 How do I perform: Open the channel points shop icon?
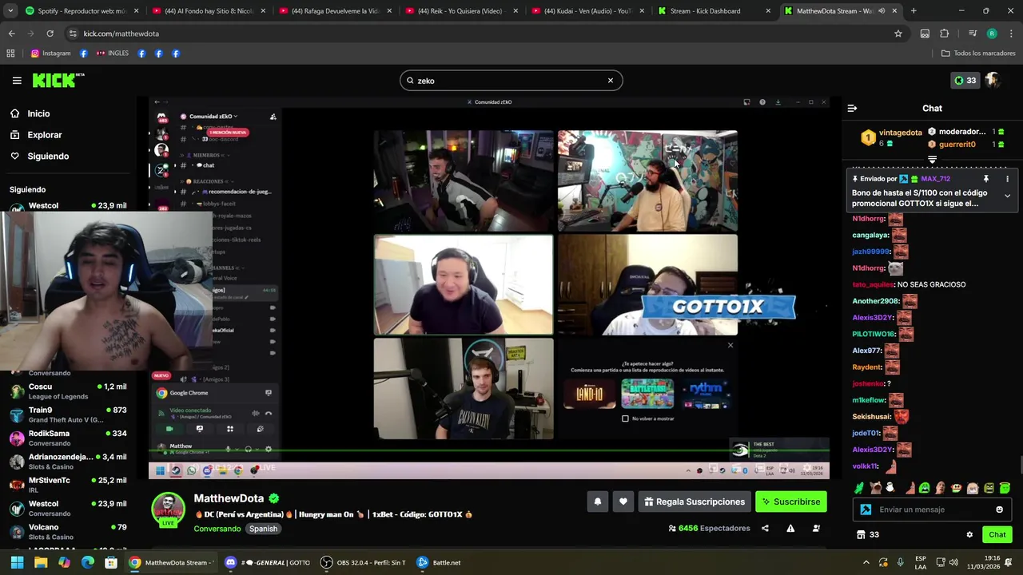click(x=861, y=535)
